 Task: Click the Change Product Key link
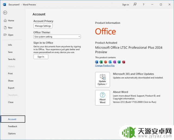click(105, 65)
